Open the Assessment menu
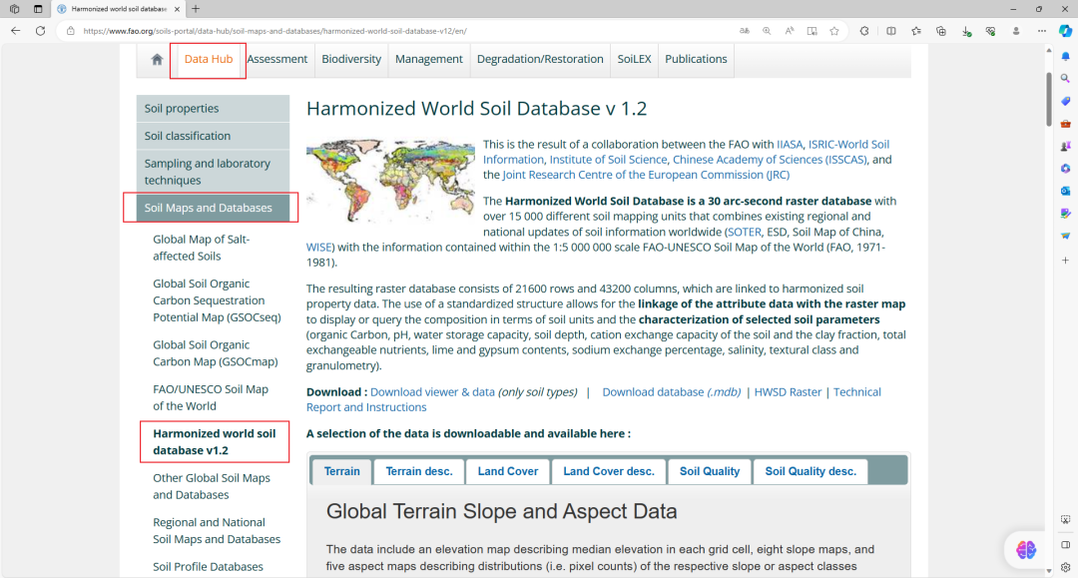The height and width of the screenshot is (578, 1078). tap(277, 59)
